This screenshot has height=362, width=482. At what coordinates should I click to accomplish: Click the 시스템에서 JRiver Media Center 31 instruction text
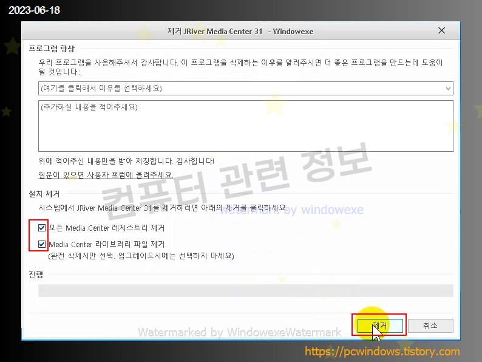click(x=163, y=208)
